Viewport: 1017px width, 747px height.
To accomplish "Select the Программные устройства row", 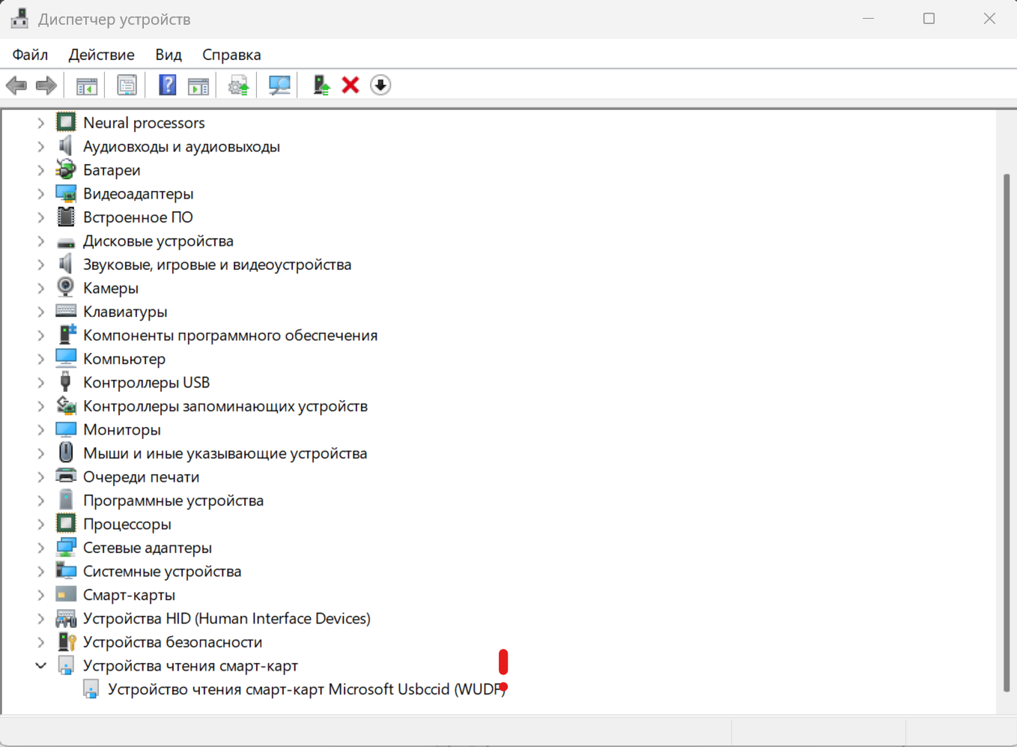I will click(x=173, y=500).
